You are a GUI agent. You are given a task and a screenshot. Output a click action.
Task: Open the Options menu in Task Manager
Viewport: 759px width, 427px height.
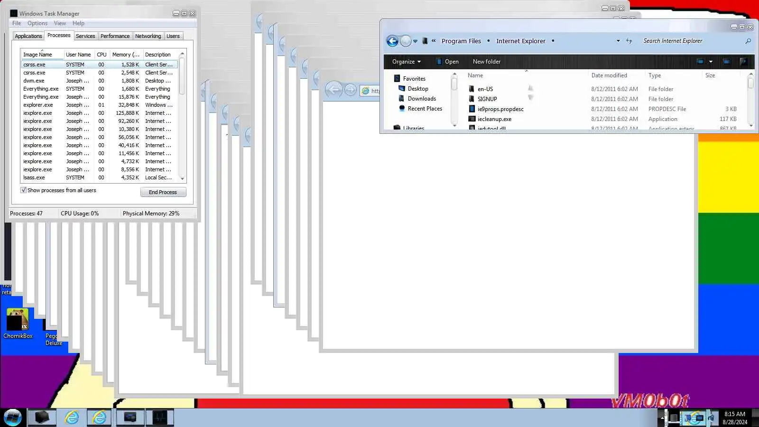[37, 23]
